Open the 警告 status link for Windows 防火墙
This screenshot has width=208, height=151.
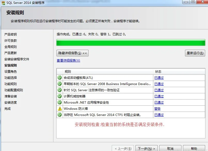pyautogui.click(x=157, y=109)
